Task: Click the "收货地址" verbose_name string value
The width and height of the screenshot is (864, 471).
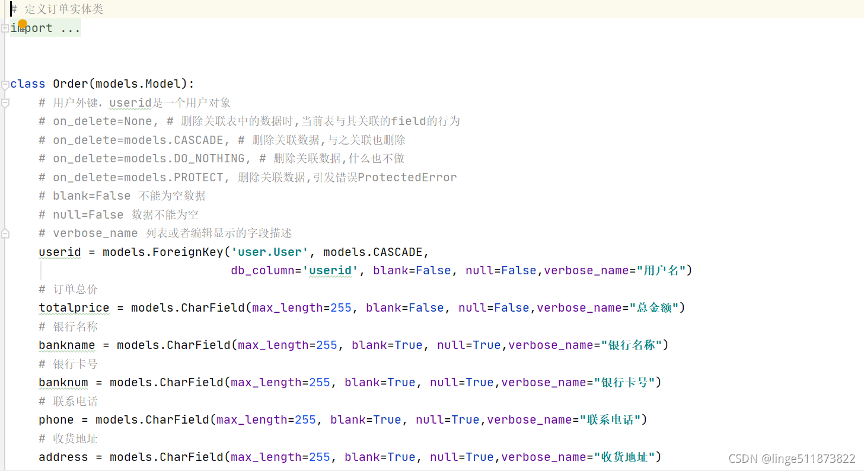Action: pos(625,457)
